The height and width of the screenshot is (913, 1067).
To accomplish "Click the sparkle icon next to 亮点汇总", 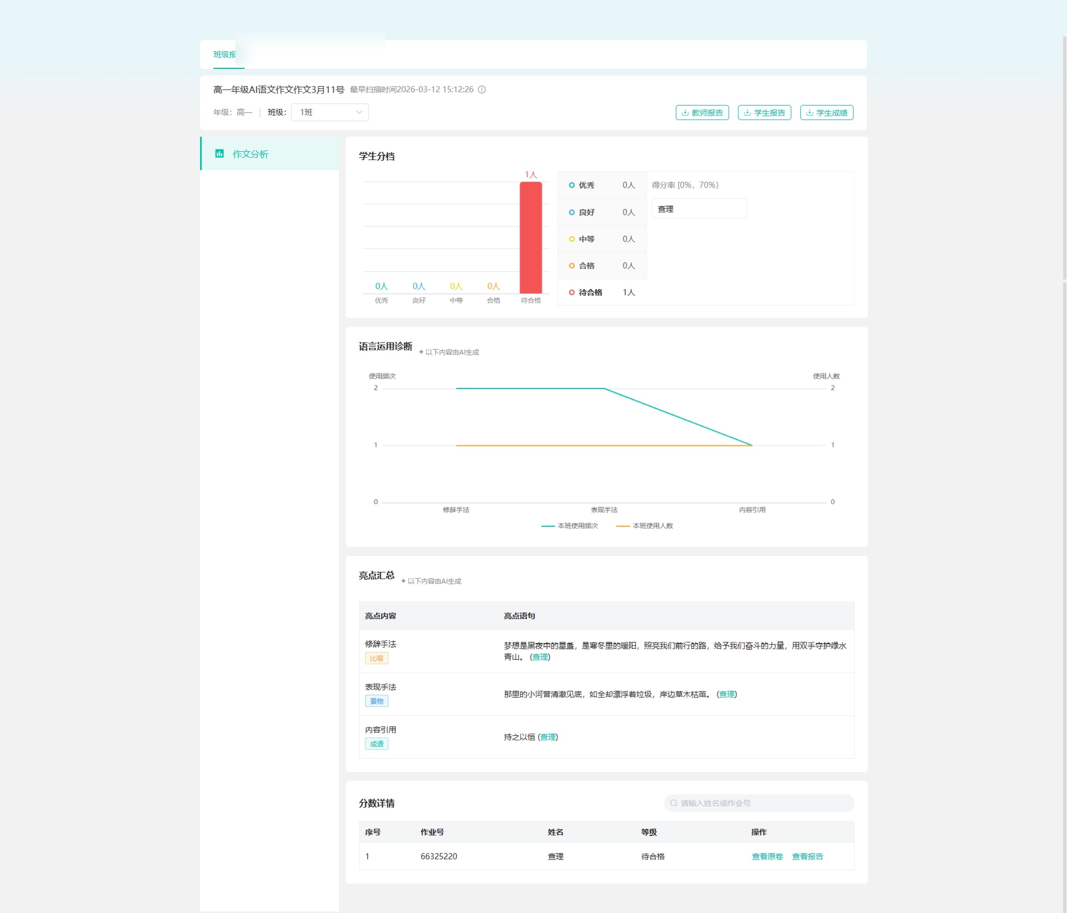I will pos(403,581).
